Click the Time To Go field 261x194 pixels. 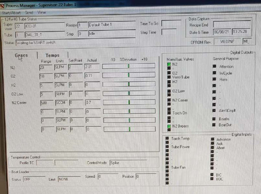(x=171, y=23)
